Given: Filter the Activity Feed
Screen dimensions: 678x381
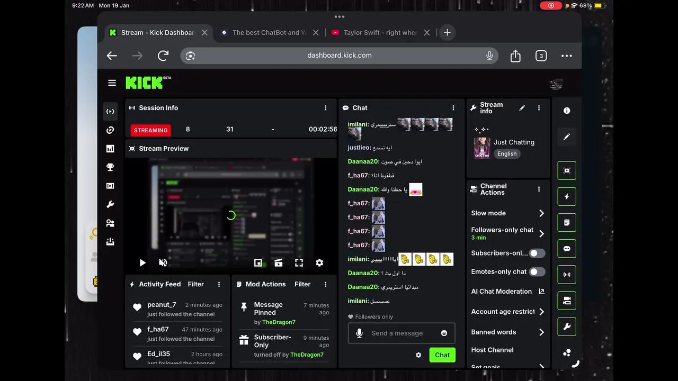Looking at the screenshot, I should 195,284.
